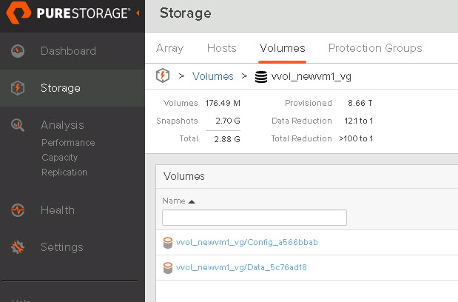This screenshot has height=302, width=458.
Task: Click the Volumes panel heading
Action: [x=184, y=176]
